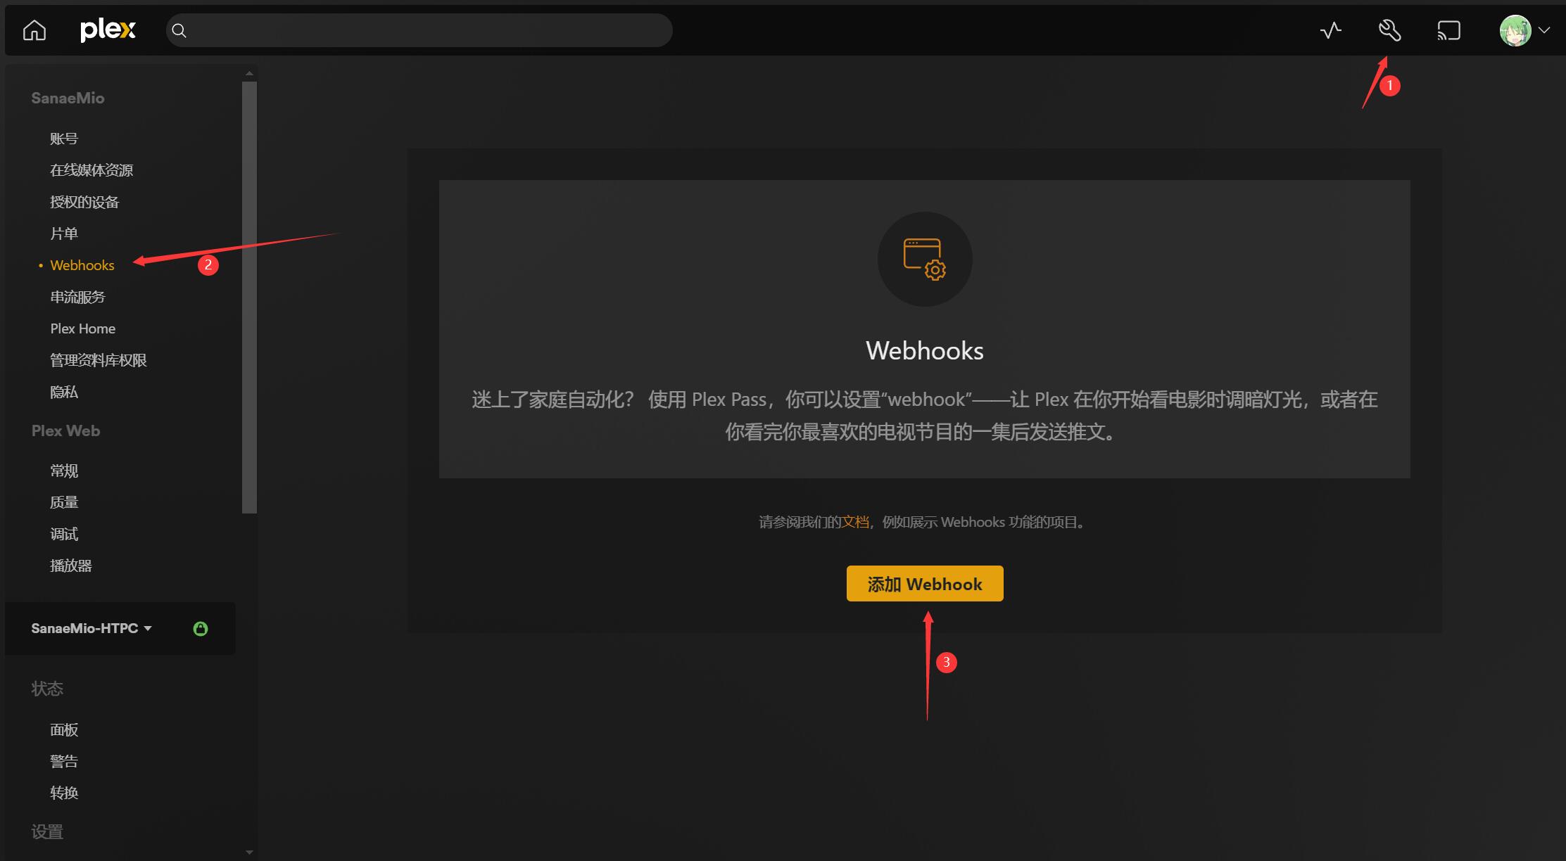
Task: Open settings with the wrench icon
Action: click(x=1389, y=30)
